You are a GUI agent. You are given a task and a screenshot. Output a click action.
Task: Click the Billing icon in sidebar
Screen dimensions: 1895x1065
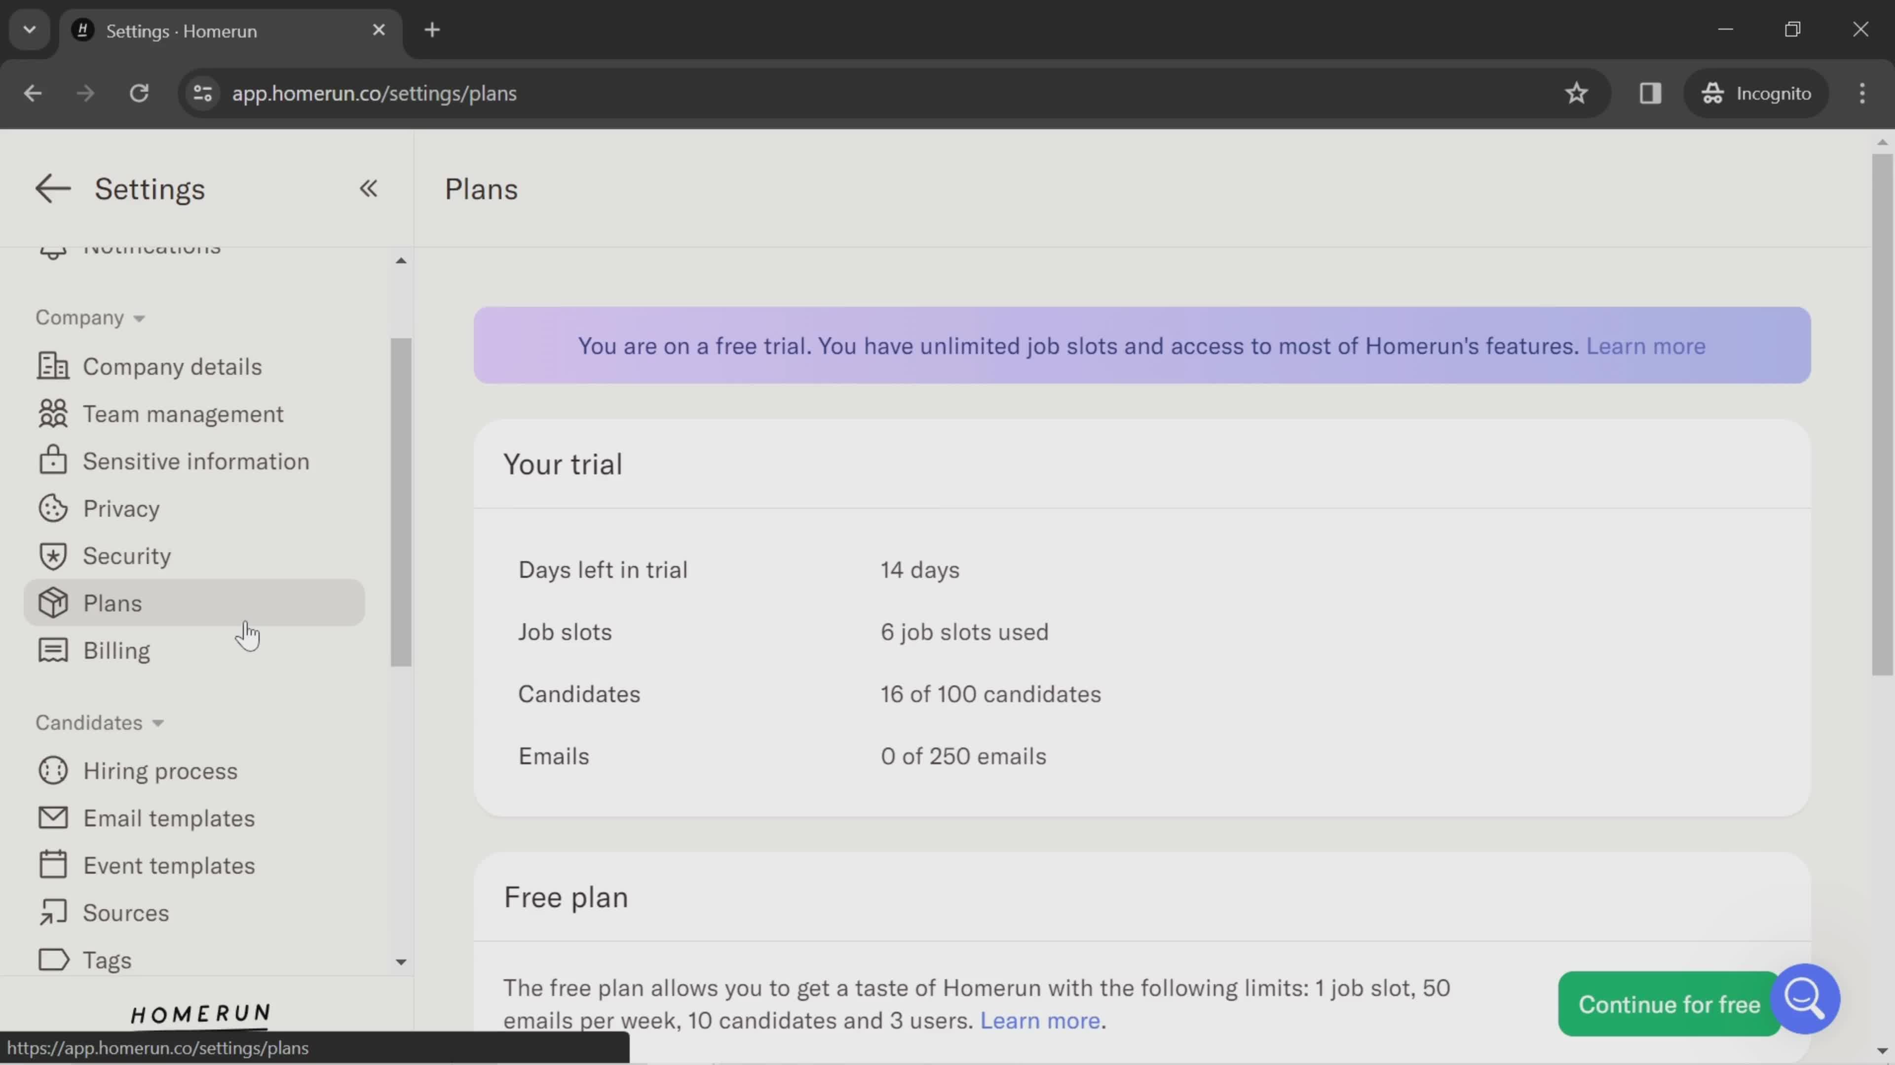52,650
